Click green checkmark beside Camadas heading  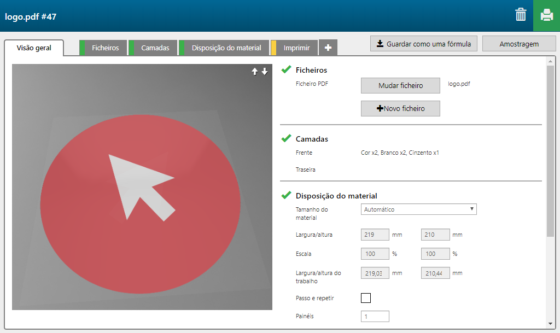(286, 139)
